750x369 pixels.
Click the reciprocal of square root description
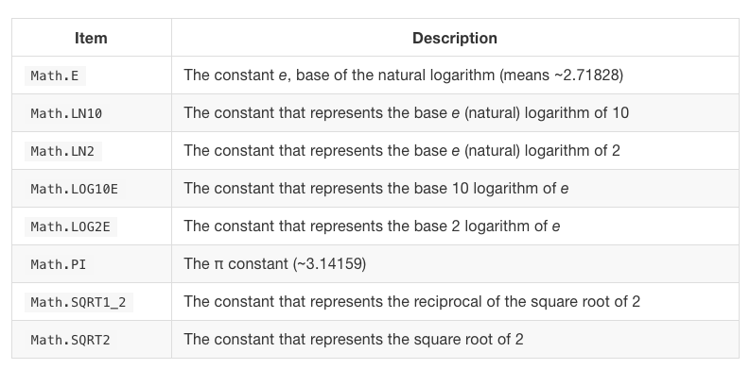[411, 301]
